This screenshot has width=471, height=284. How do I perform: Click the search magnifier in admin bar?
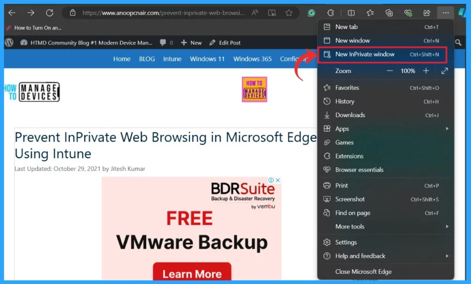(x=458, y=43)
